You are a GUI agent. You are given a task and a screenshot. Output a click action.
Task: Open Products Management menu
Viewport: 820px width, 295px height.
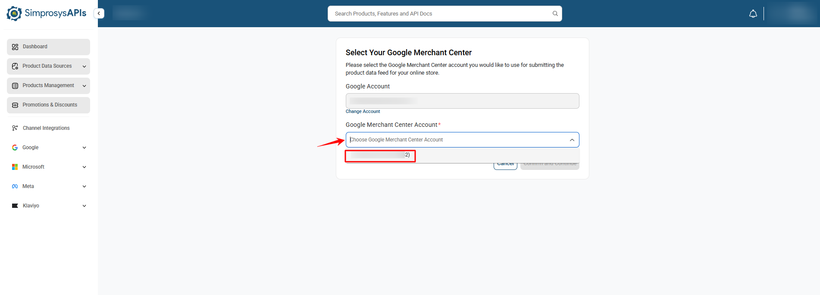click(48, 85)
